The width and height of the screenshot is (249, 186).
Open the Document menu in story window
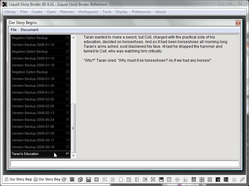[30, 30]
